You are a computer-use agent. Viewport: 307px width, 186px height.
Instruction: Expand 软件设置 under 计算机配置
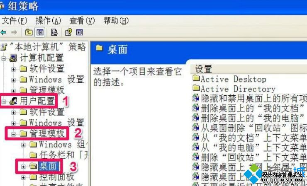click(13, 69)
